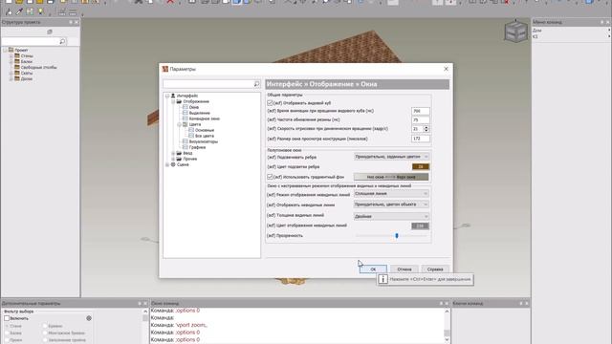Click the gear icon in the Фильтр выбора section

89,318
